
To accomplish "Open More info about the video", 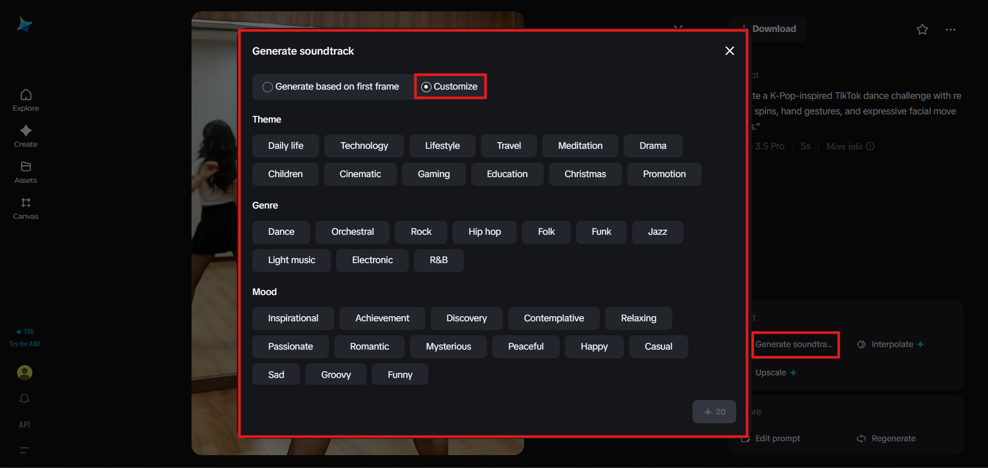I will point(850,146).
